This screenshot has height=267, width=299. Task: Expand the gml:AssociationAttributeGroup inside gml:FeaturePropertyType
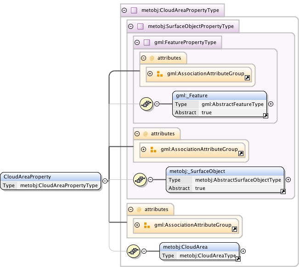coord(150,74)
